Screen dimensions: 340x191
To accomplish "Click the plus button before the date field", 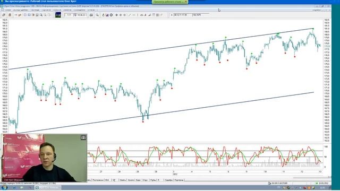I will click(x=172, y=15).
